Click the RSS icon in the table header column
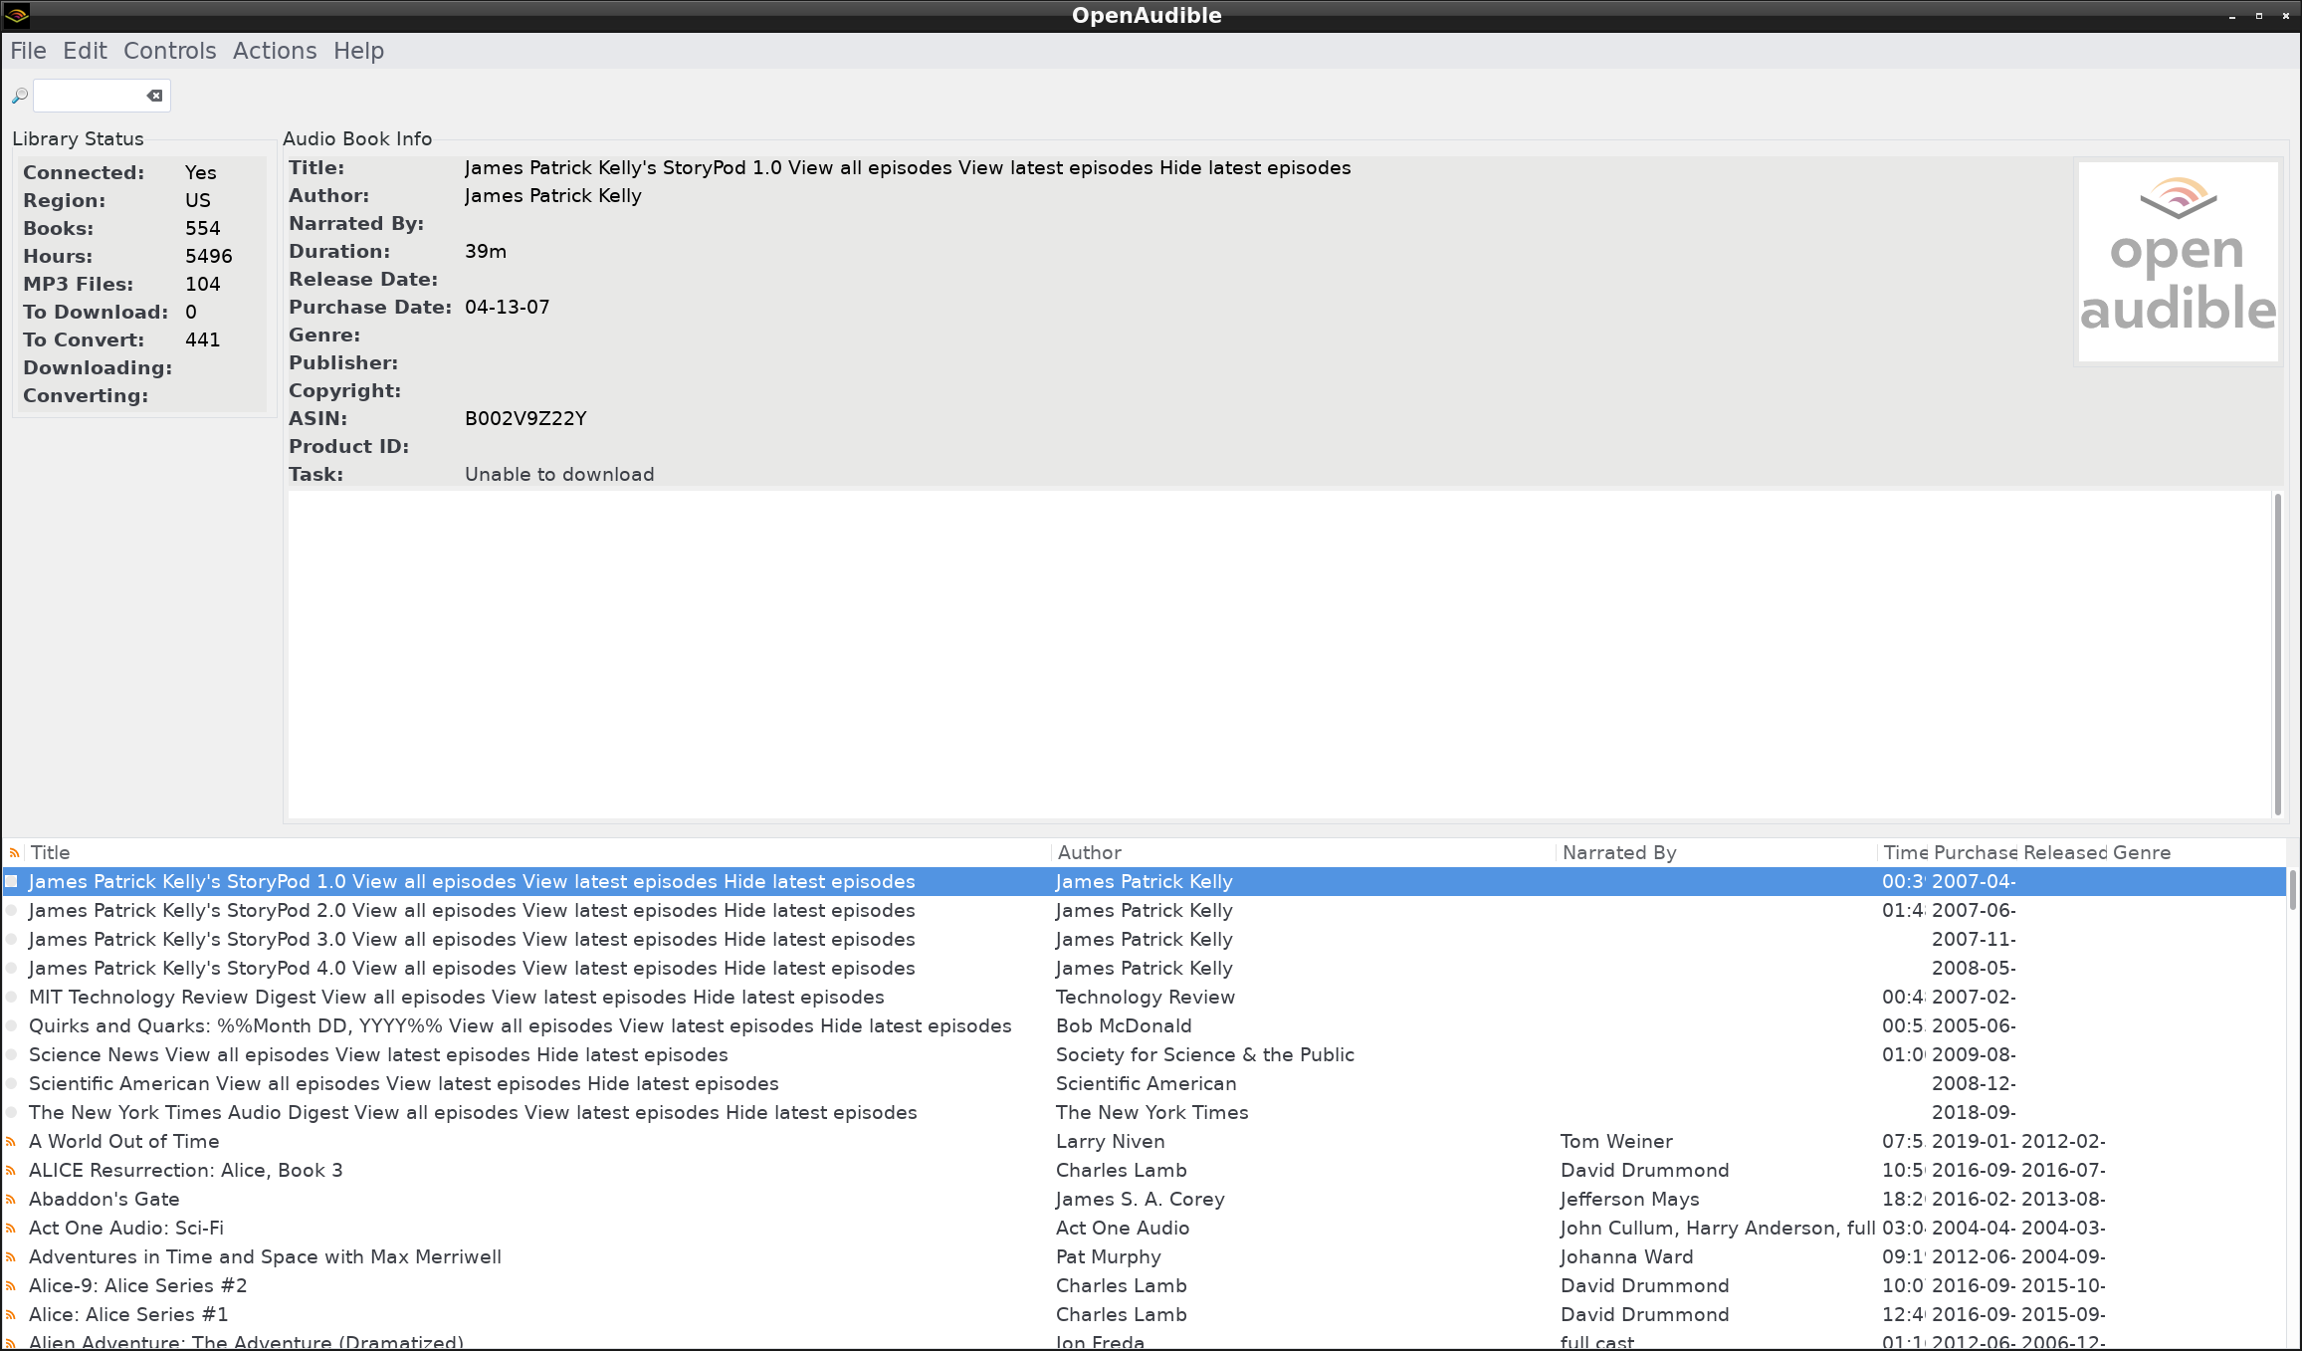The width and height of the screenshot is (2302, 1351). [x=14, y=853]
